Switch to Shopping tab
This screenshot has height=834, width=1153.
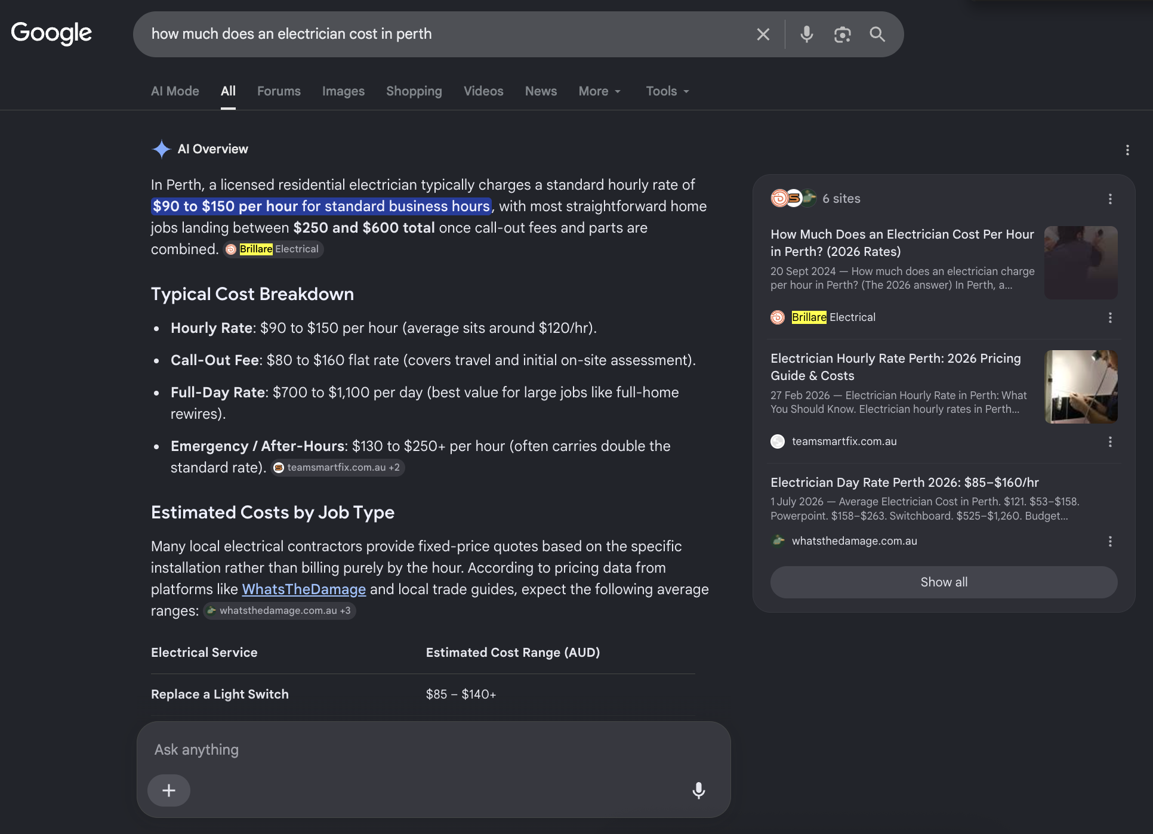tap(414, 91)
